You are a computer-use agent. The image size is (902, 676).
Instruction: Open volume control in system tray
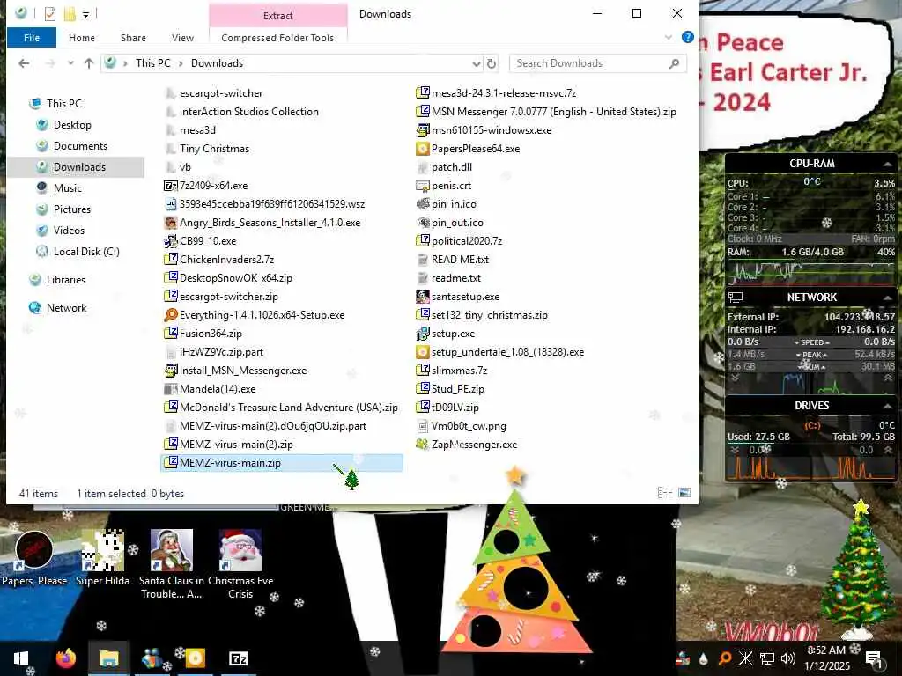click(788, 658)
